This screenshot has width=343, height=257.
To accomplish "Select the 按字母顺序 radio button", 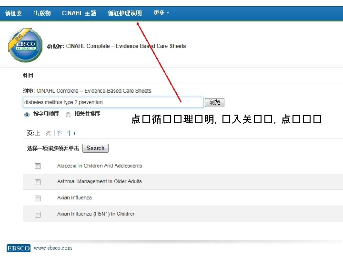I will 27,115.
